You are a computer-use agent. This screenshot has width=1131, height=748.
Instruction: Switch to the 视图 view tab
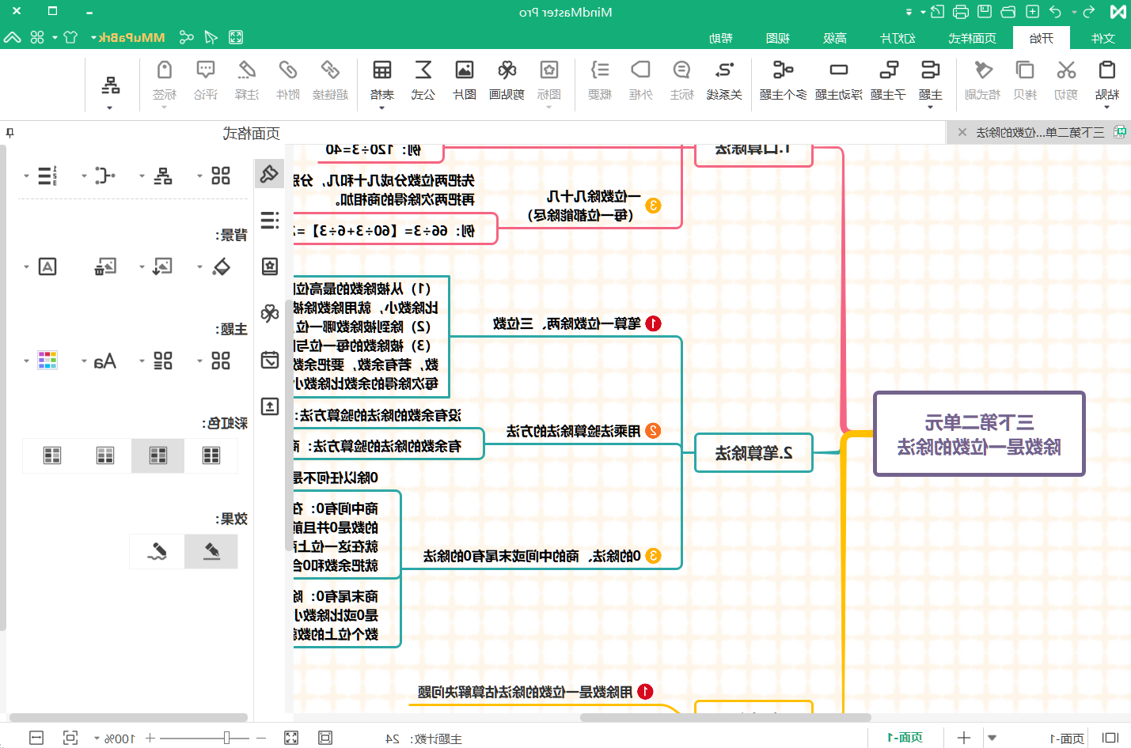pos(778,38)
